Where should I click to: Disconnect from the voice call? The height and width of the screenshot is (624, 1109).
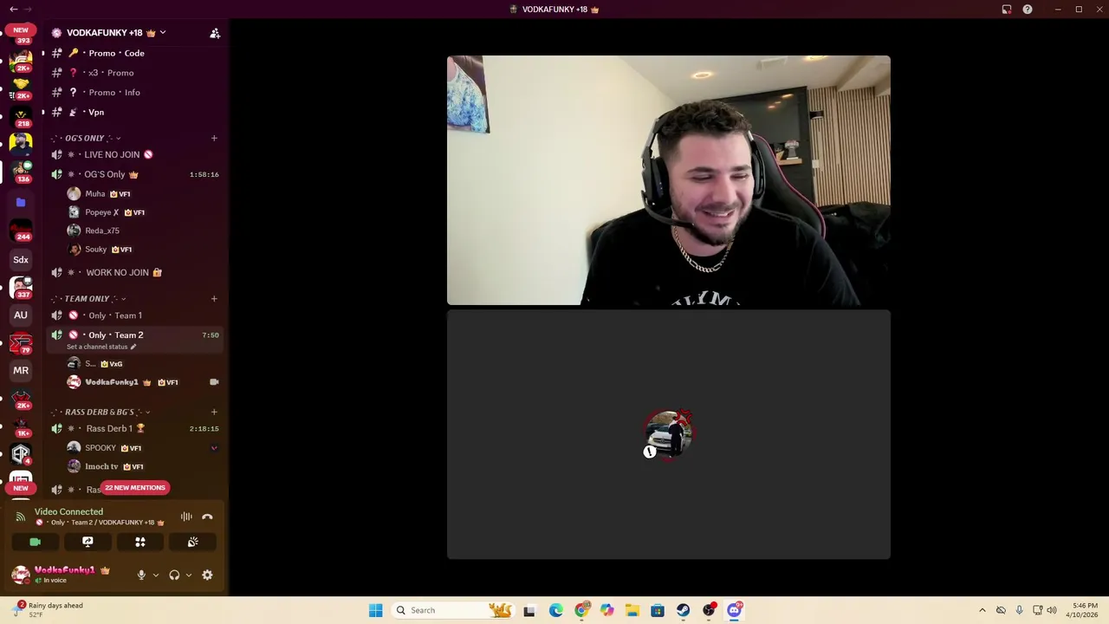pos(207,517)
